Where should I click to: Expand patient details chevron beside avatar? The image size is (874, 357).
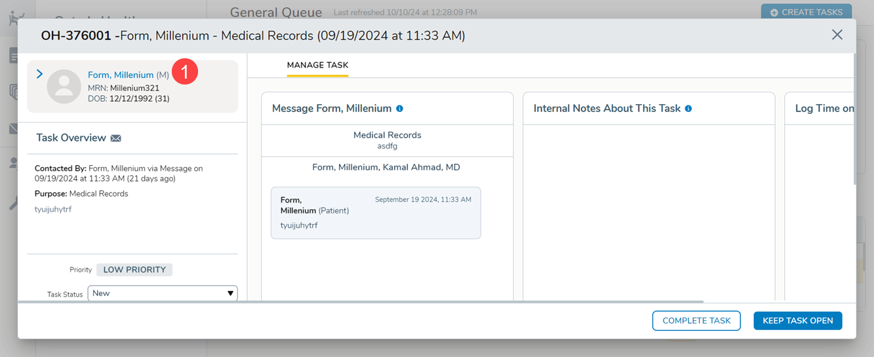point(39,74)
